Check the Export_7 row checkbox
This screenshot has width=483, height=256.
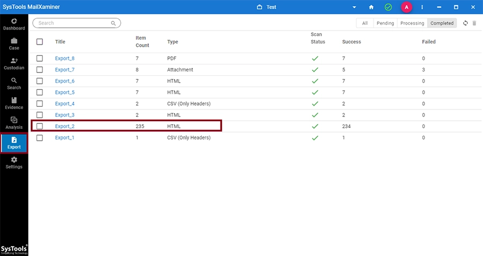click(39, 70)
